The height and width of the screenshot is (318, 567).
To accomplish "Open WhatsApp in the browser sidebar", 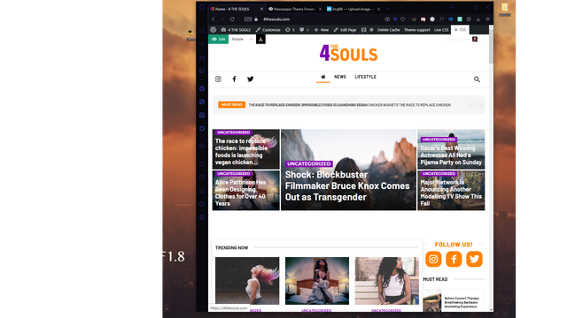I will [x=202, y=102].
